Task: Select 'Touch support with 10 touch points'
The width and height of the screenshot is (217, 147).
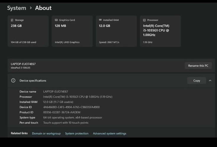Action: [x=66, y=123]
